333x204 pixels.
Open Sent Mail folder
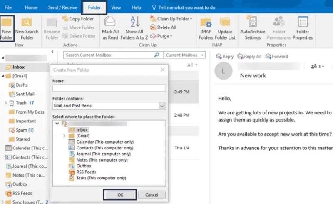pyautogui.click(x=22, y=94)
